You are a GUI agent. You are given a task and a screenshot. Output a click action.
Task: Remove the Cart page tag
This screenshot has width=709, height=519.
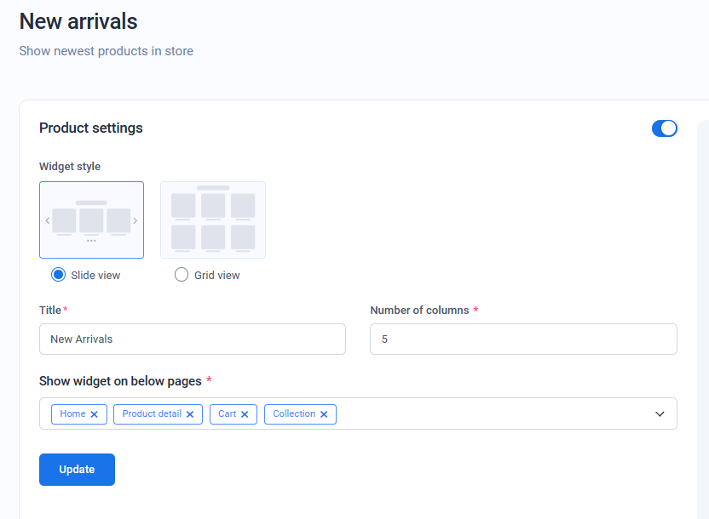245,414
